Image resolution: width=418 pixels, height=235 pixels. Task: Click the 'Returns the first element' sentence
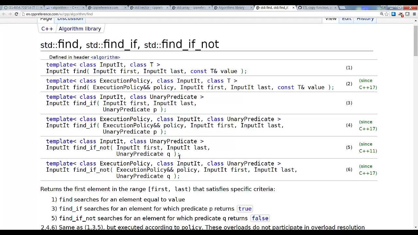tap(158, 189)
